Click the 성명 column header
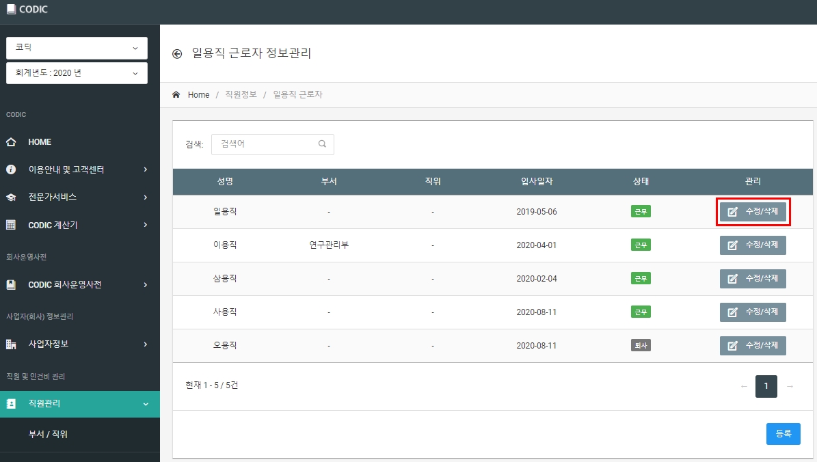The height and width of the screenshot is (462, 817). [225, 181]
